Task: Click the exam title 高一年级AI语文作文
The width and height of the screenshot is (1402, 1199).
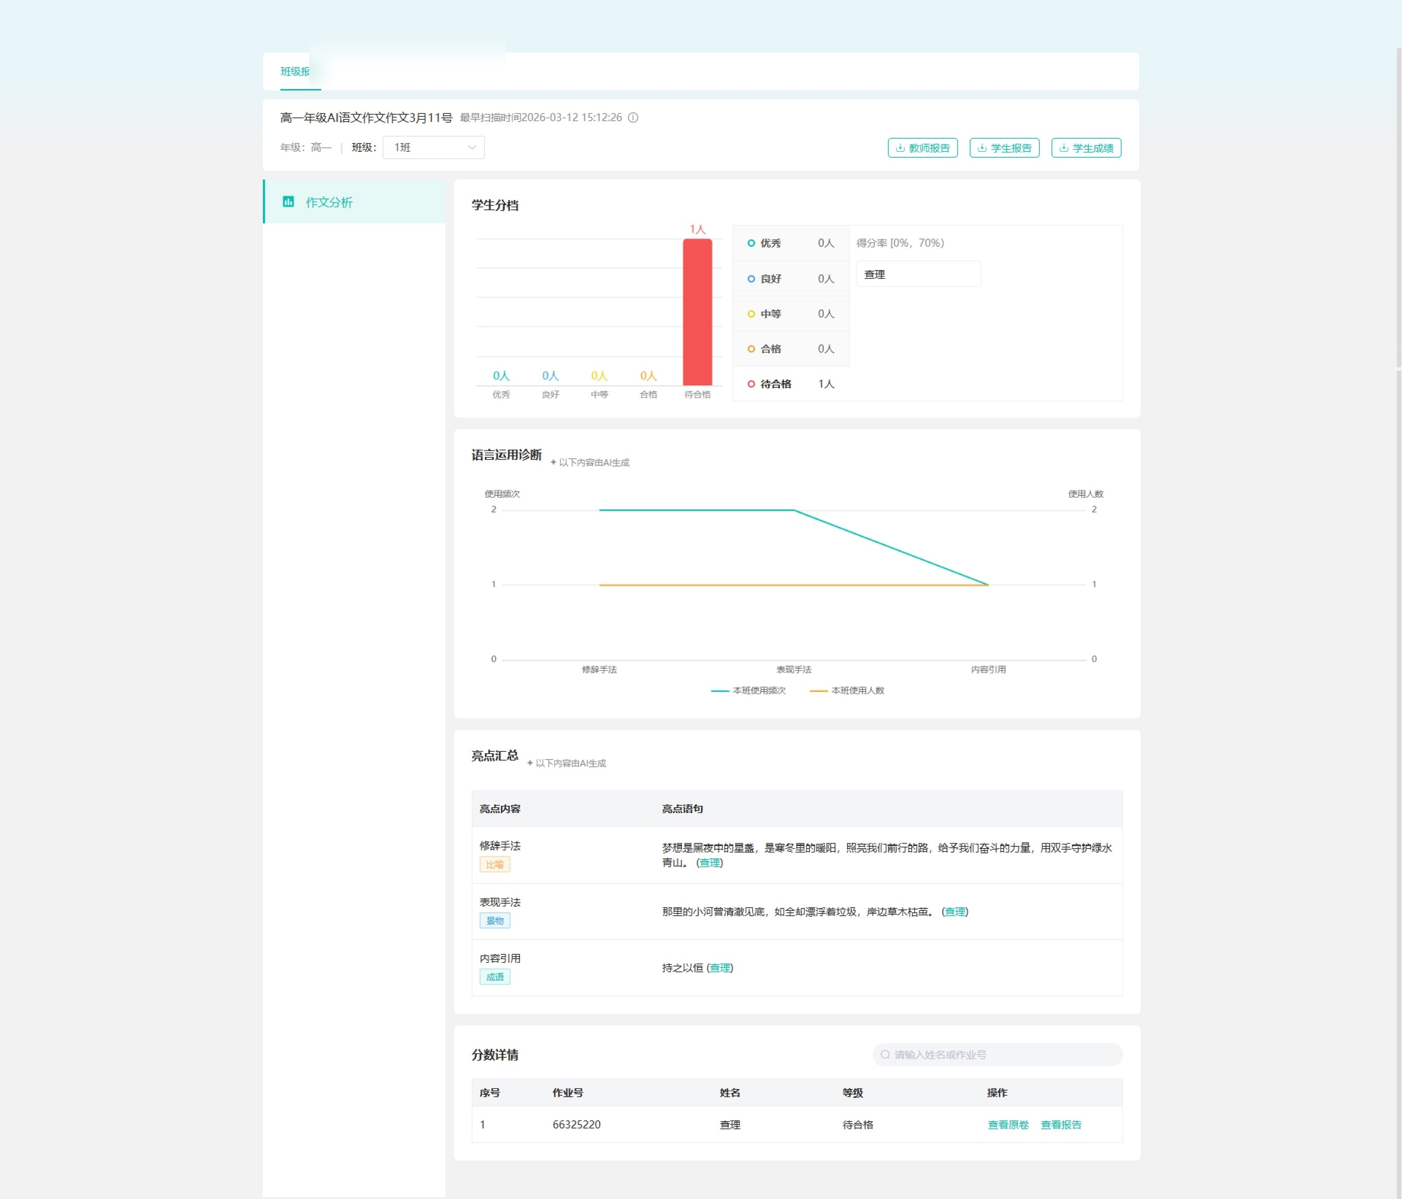Action: coord(366,118)
